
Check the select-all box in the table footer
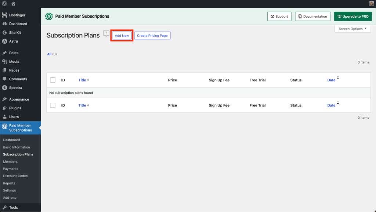[53, 105]
